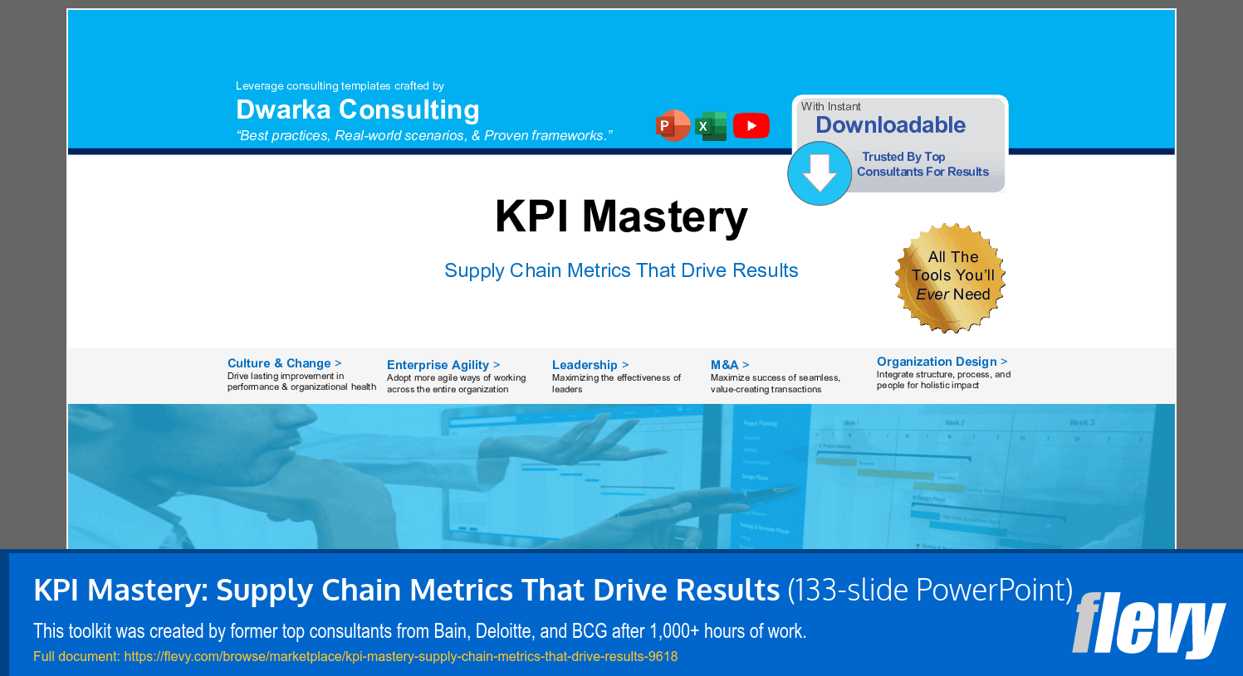The width and height of the screenshot is (1243, 676).
Task: Open the Culture & Change link
Action: pos(284,363)
